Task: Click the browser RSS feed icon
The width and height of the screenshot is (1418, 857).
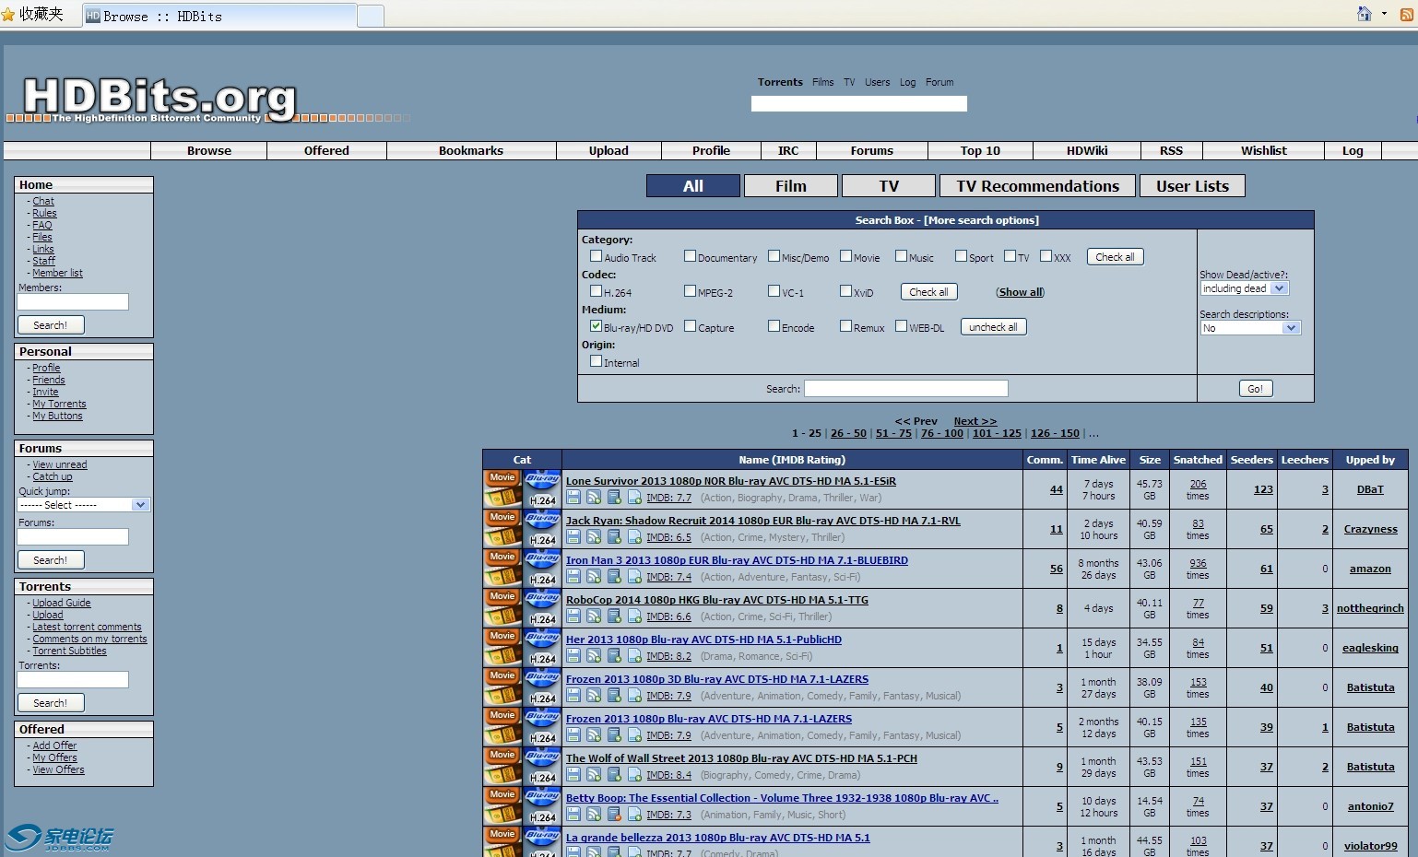Action: click(x=1407, y=14)
